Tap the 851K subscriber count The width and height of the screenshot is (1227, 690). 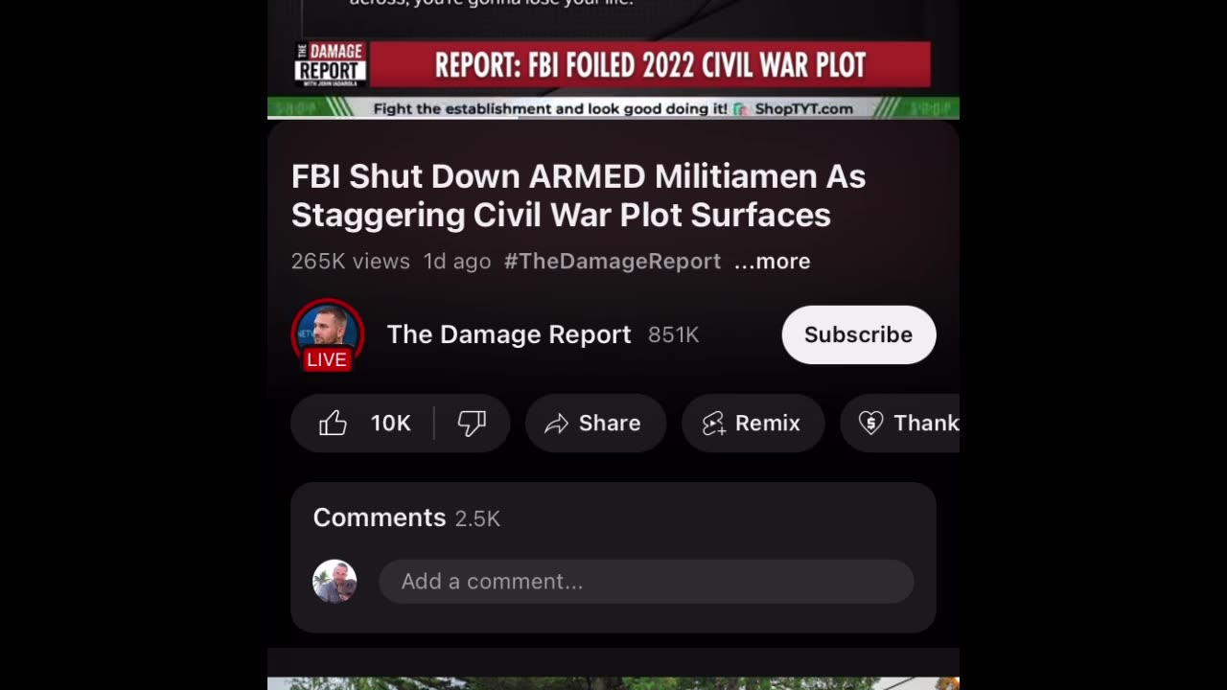click(x=674, y=334)
